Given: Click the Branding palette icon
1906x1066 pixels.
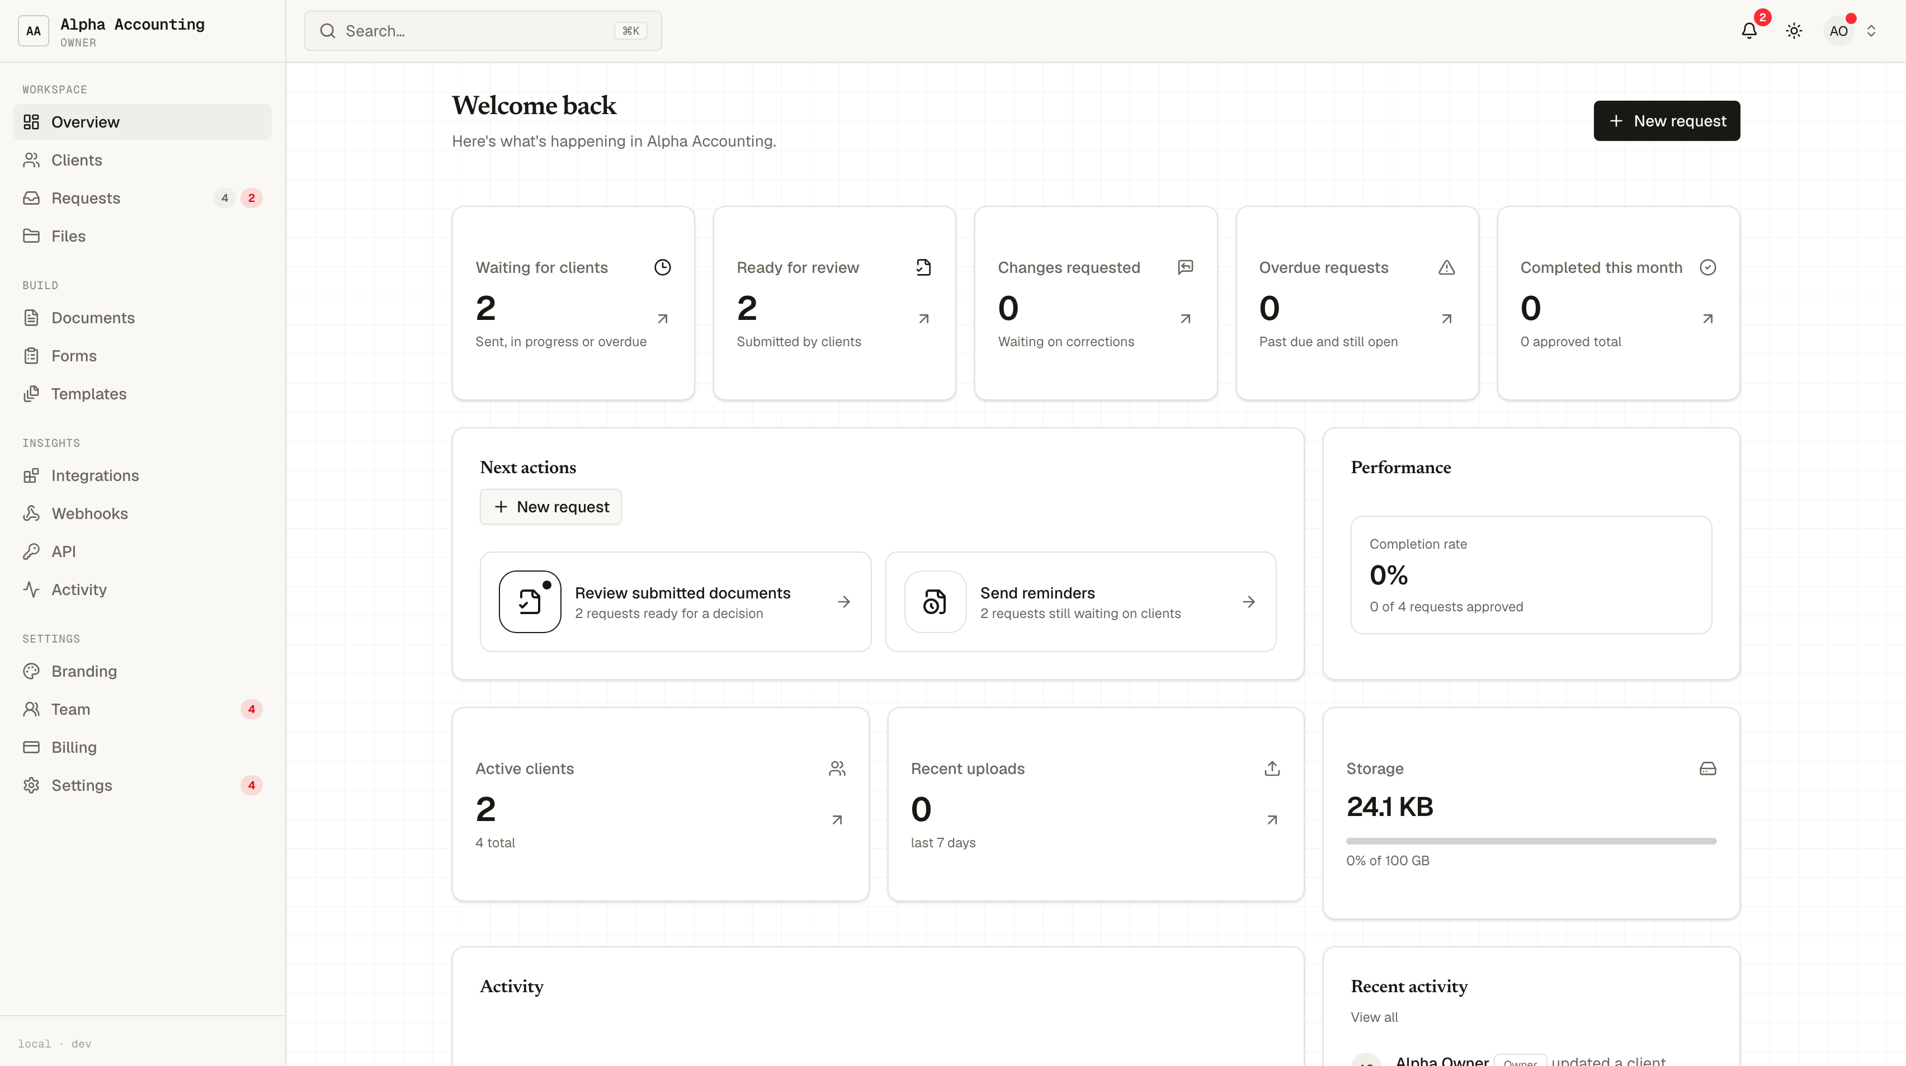Looking at the screenshot, I should tap(31, 672).
